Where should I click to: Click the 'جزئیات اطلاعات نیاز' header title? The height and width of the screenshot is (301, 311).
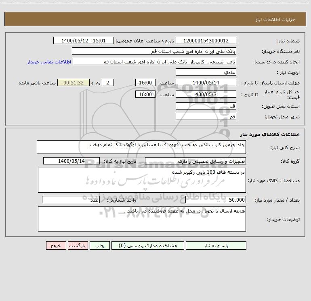click(275, 19)
